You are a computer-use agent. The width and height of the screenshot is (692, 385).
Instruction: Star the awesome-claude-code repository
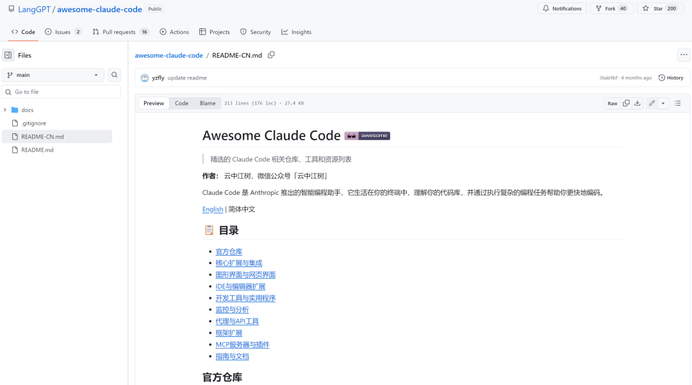pos(655,8)
